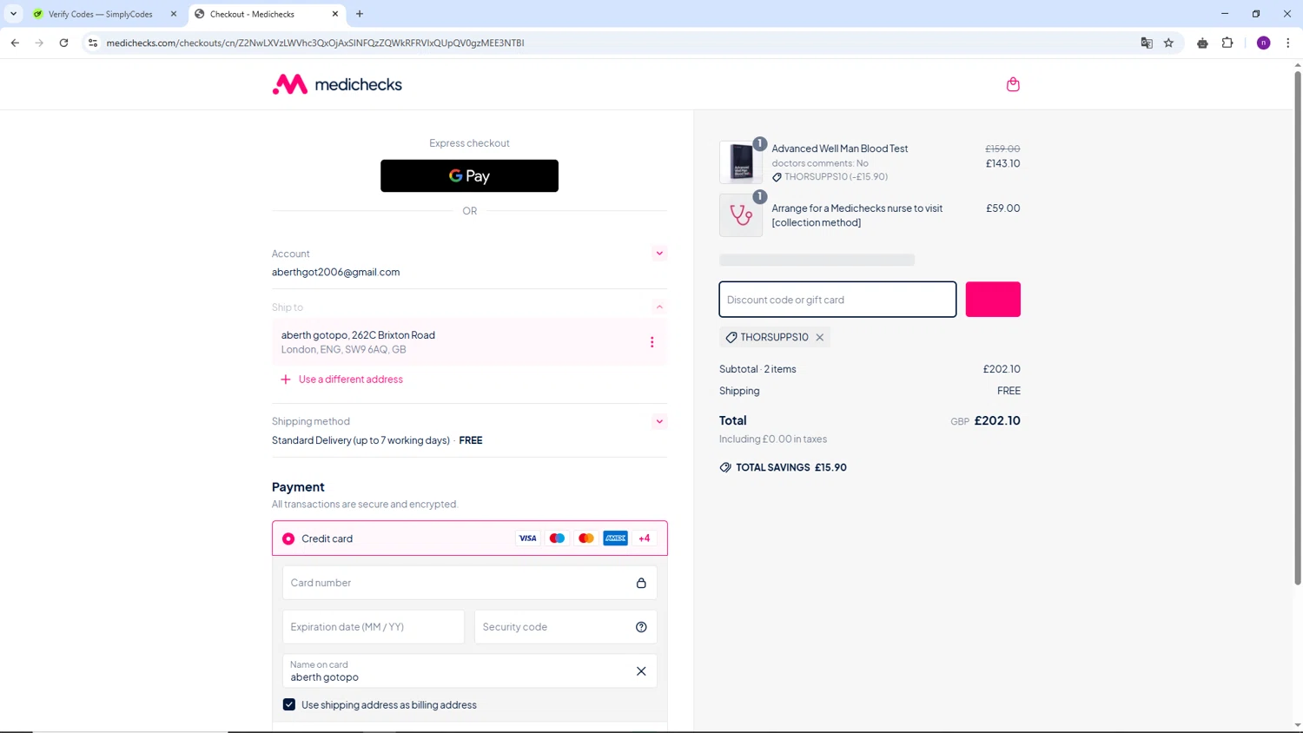This screenshot has height=733, width=1303.
Task: Open the translate page icon
Action: coord(1147,43)
